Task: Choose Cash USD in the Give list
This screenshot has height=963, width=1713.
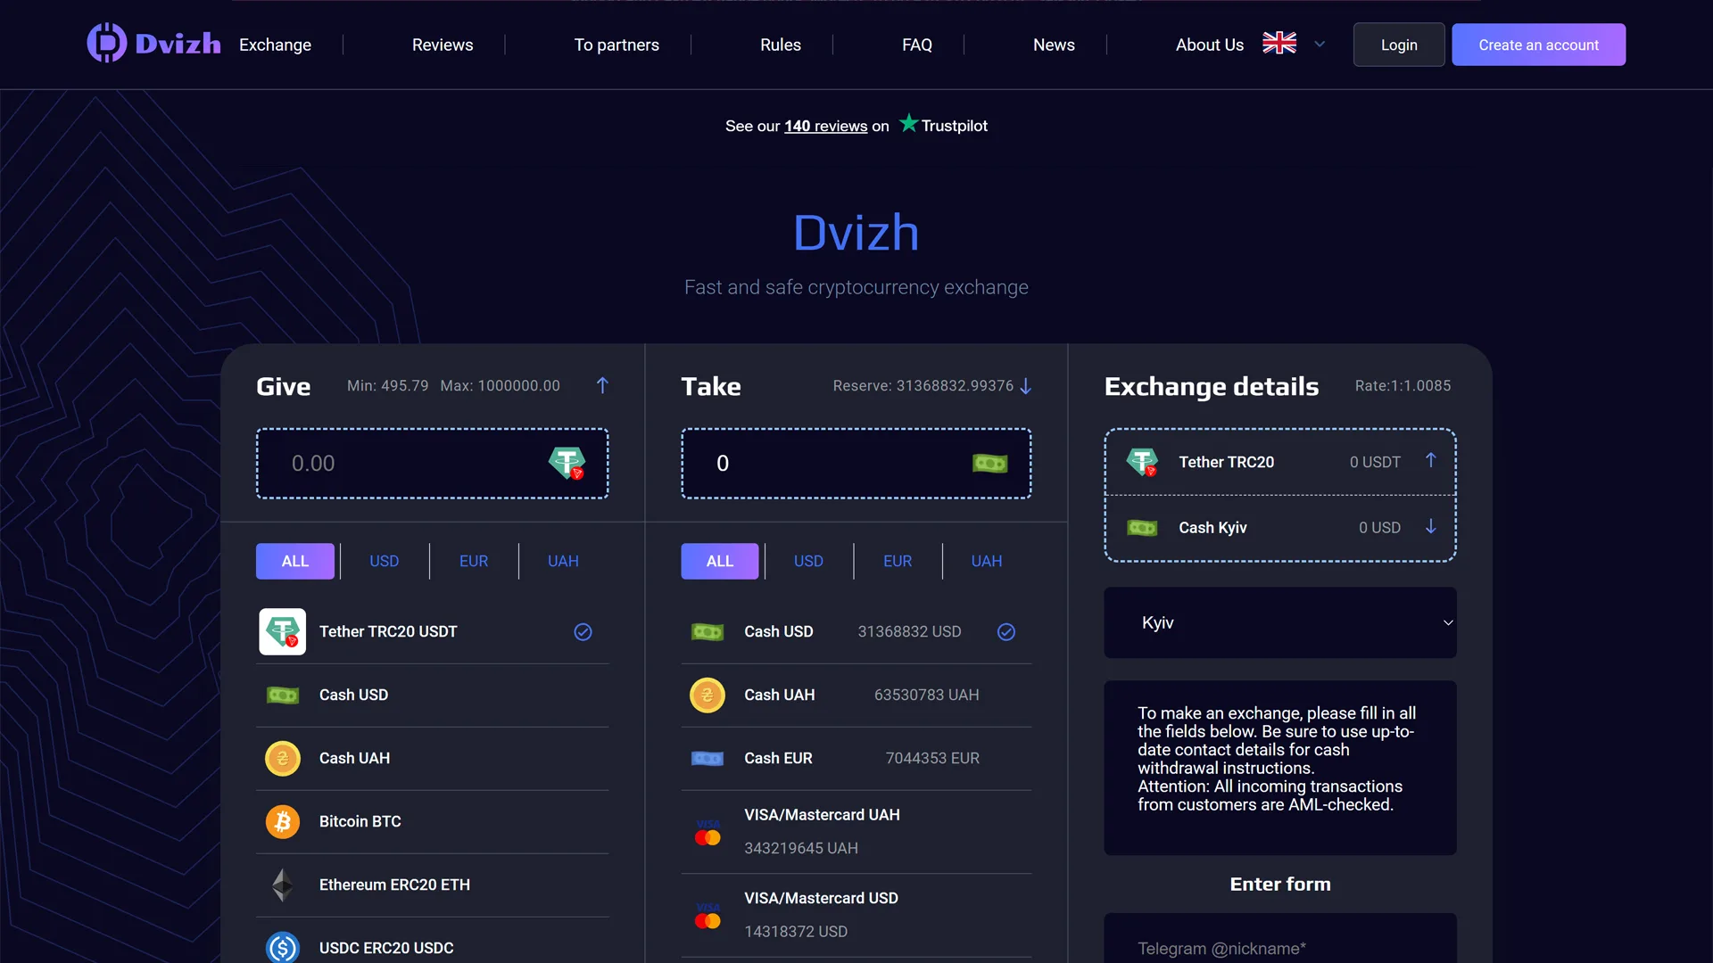Action: pos(433,695)
